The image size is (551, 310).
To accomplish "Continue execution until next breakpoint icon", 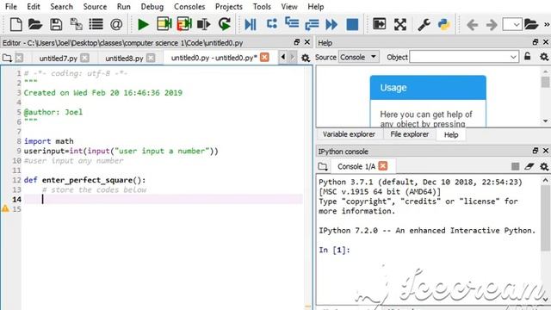I will (x=331, y=25).
